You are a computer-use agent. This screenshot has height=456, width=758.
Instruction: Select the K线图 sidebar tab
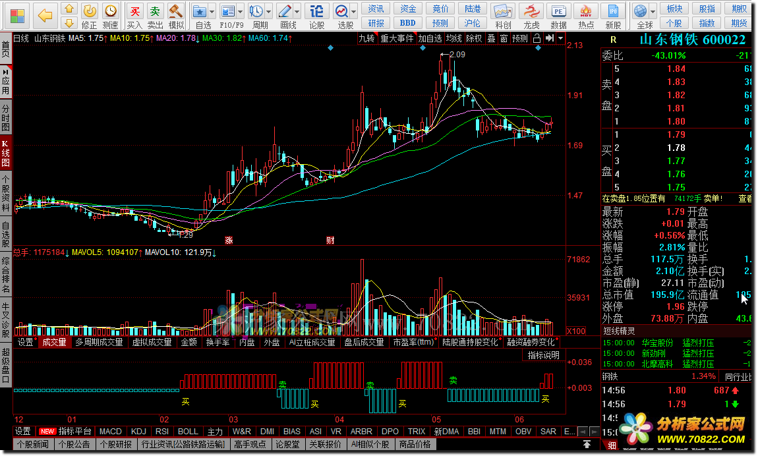[x=6, y=153]
